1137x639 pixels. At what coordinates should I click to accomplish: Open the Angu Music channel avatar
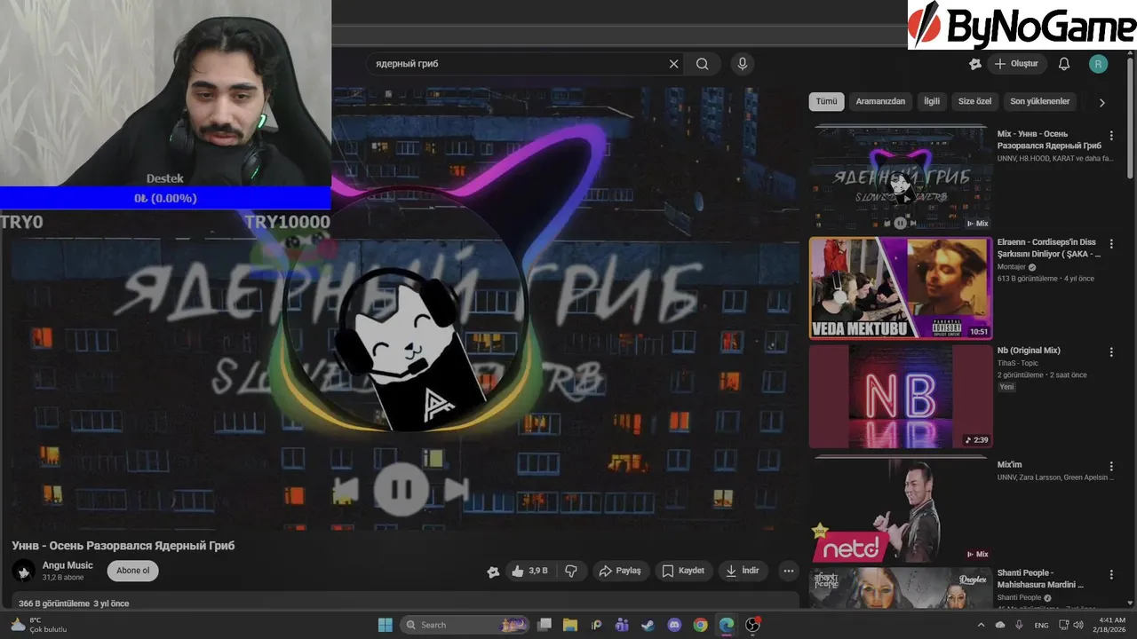[x=24, y=572]
